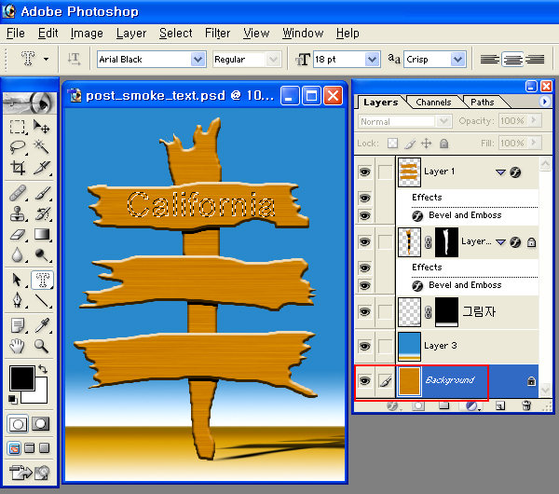Create a new layer from Layers panel
559x494 pixels.
(499, 405)
